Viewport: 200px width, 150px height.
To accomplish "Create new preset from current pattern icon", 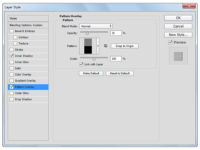I will (105, 46).
